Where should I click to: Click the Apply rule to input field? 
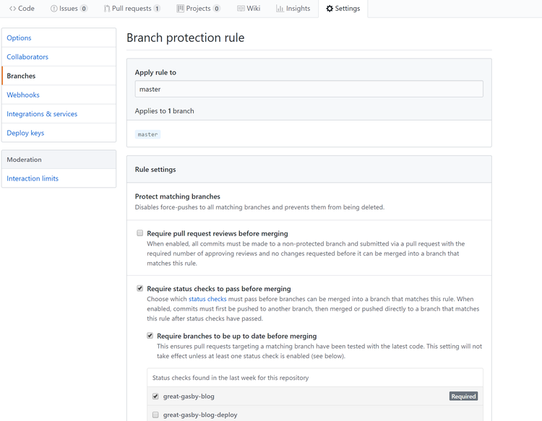309,89
